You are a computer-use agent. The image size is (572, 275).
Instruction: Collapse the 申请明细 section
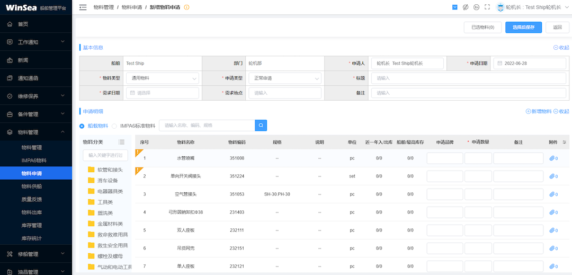(561, 111)
